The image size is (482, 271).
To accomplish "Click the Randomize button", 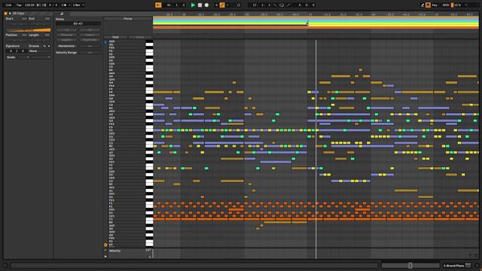I will point(67,46).
